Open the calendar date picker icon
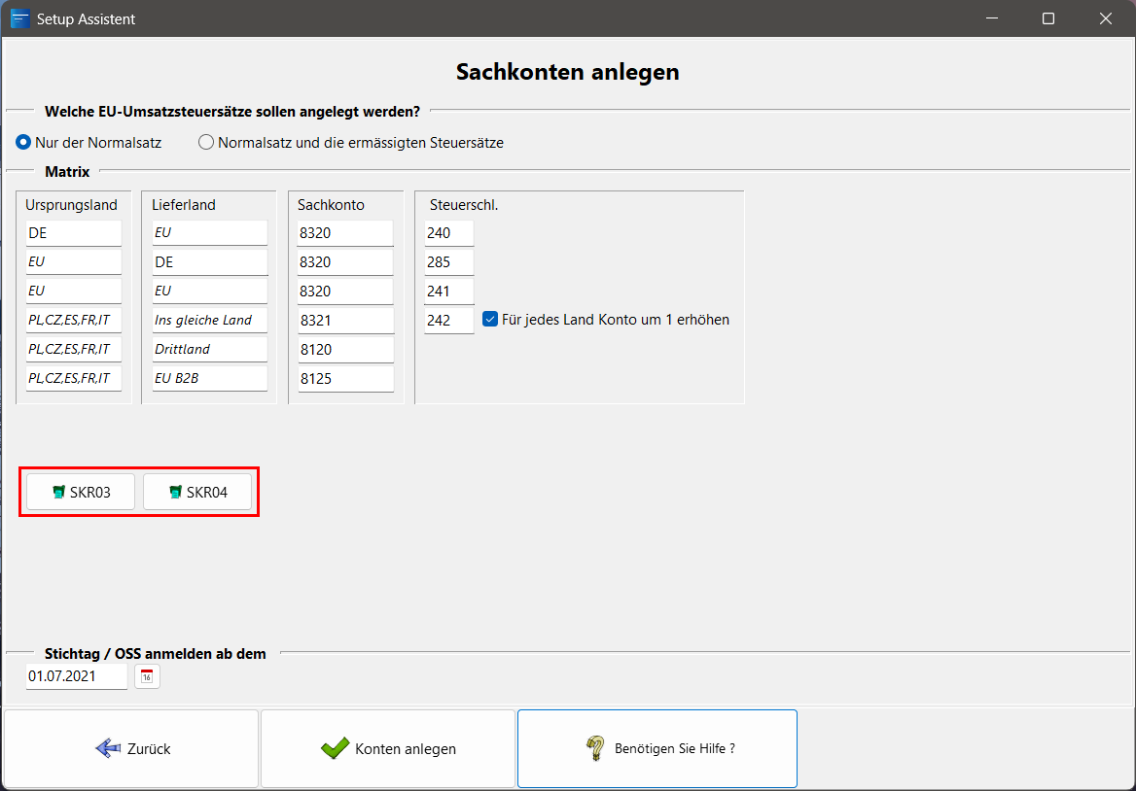The width and height of the screenshot is (1136, 791). (x=147, y=676)
